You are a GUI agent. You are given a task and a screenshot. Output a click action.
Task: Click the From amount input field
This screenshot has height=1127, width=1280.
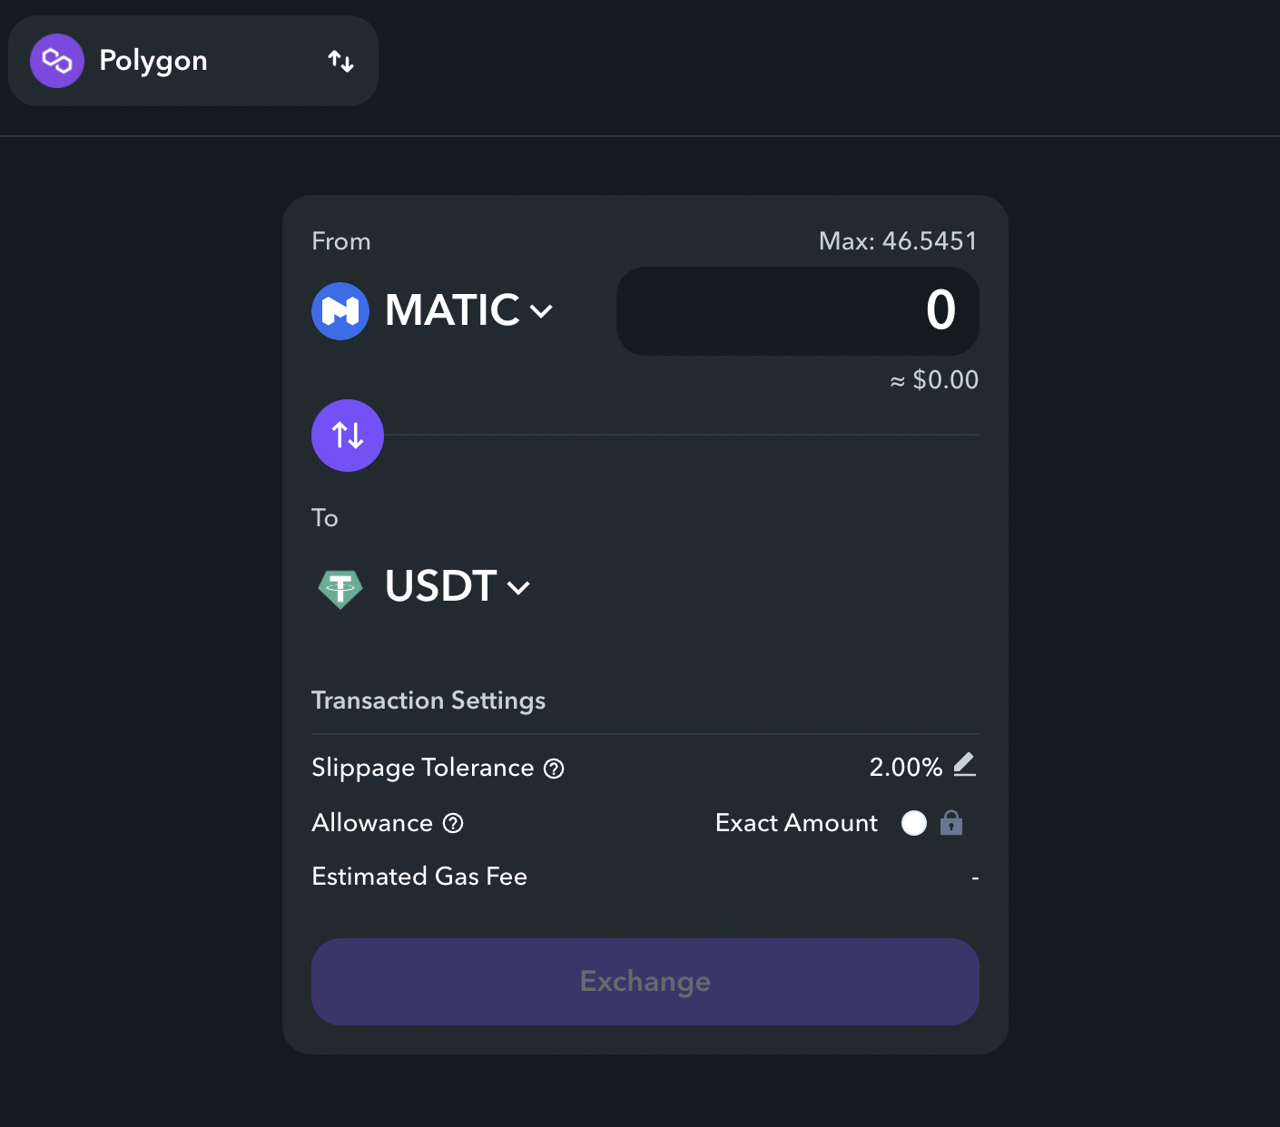797,311
